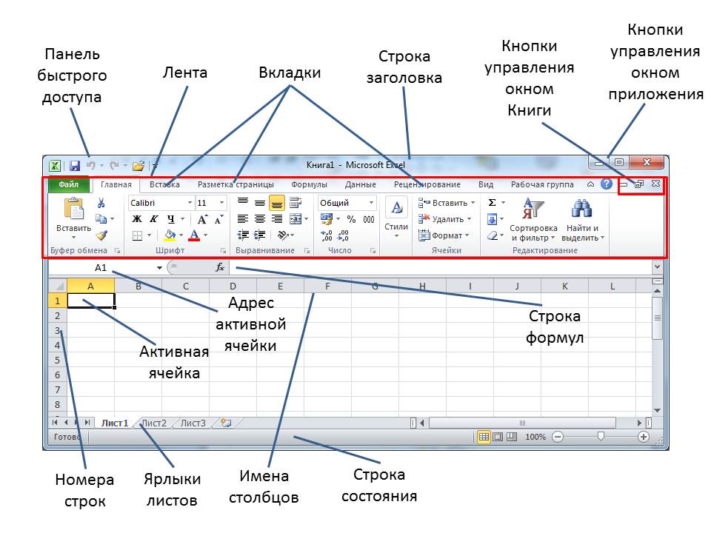711x533 pixels.
Task: Click the Undo arrow icon
Action: (x=90, y=165)
